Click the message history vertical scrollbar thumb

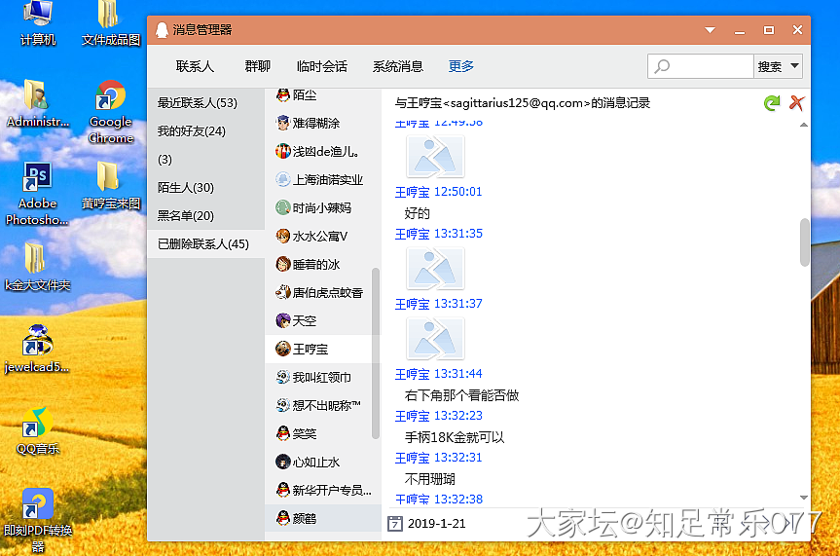(804, 241)
